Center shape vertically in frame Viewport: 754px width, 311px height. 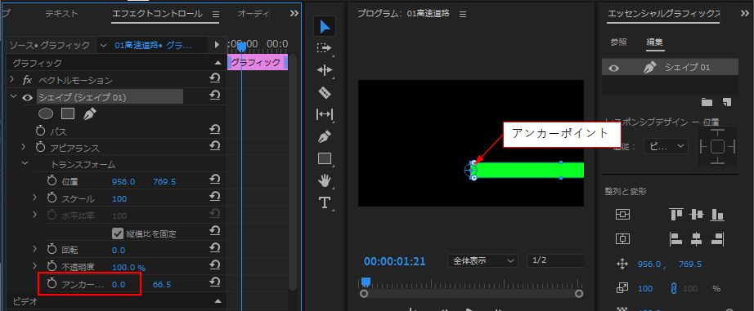pos(622,214)
